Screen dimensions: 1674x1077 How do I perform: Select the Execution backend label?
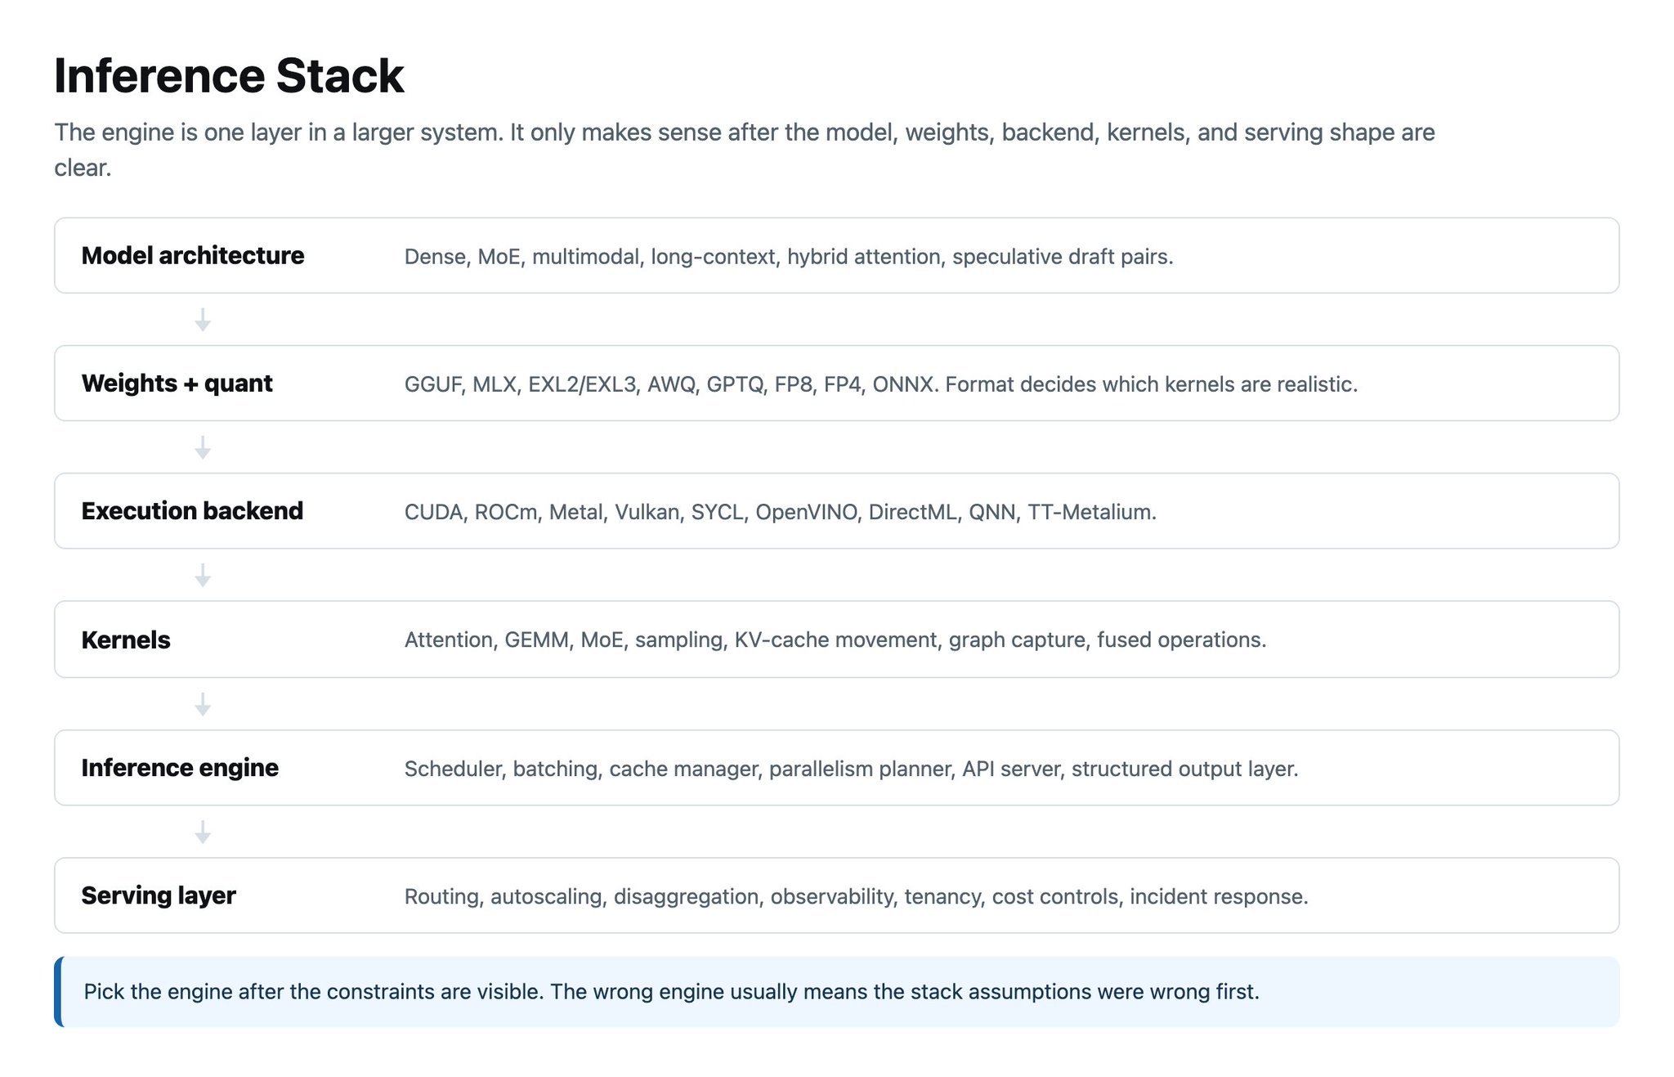pos(192,510)
